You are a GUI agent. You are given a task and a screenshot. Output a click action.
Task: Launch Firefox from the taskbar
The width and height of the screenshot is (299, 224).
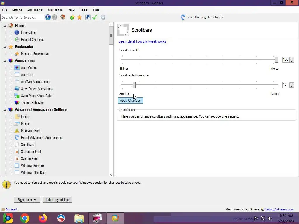click(43, 218)
